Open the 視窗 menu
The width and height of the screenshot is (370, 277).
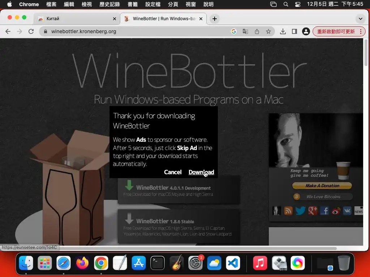[191, 4]
